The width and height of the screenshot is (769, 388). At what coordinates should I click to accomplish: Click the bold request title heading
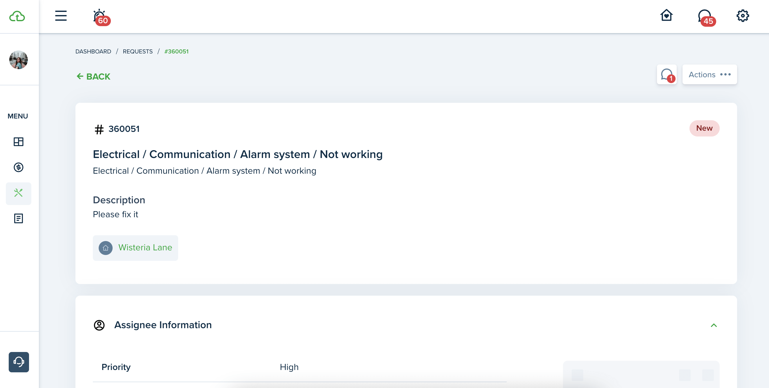pyautogui.click(x=238, y=155)
